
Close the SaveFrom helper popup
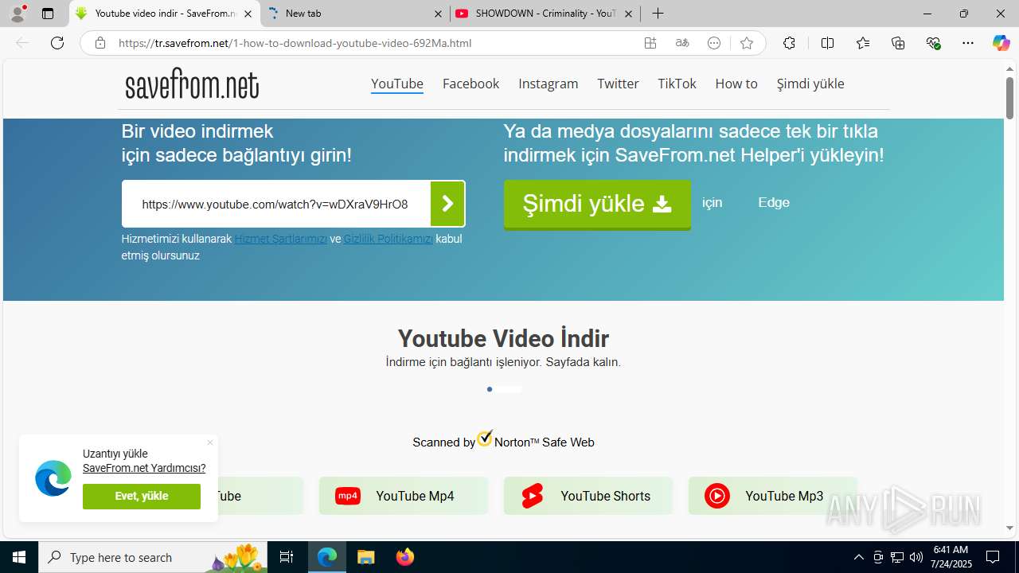[210, 442]
